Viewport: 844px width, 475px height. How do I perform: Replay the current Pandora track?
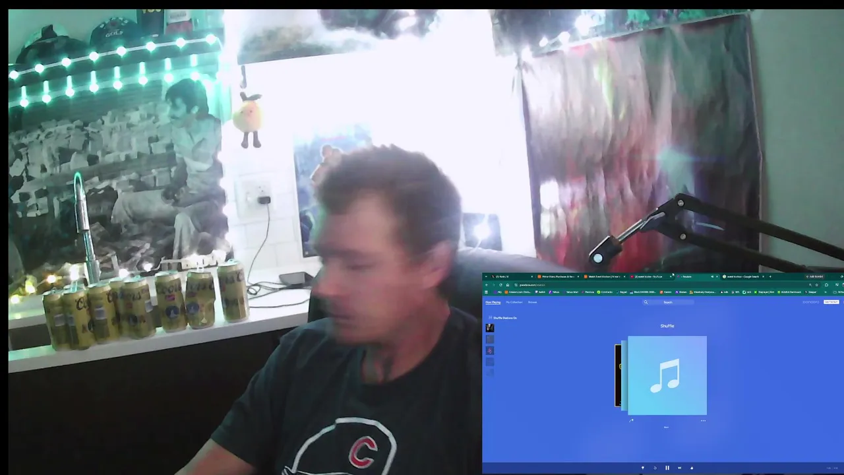tap(655, 468)
